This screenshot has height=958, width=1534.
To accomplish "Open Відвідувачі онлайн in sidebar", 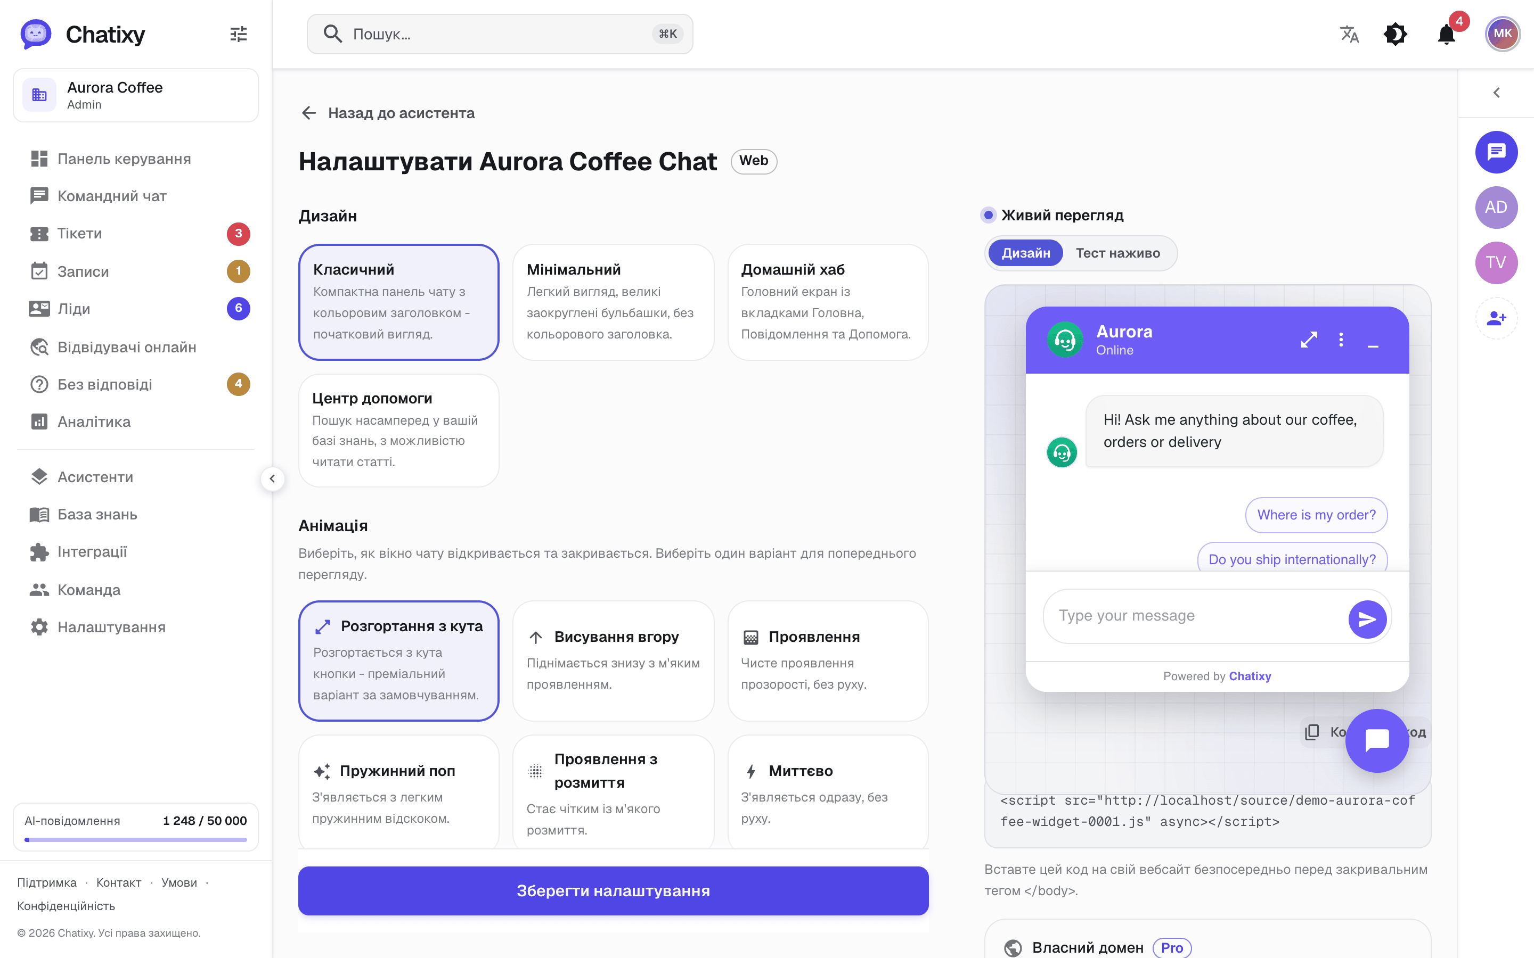I will coord(136,346).
